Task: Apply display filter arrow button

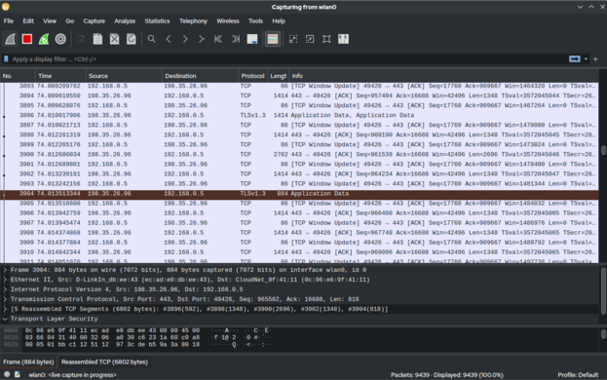Action: pyautogui.click(x=575, y=58)
